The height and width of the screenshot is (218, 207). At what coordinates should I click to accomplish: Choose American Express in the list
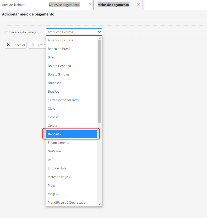coord(72,40)
